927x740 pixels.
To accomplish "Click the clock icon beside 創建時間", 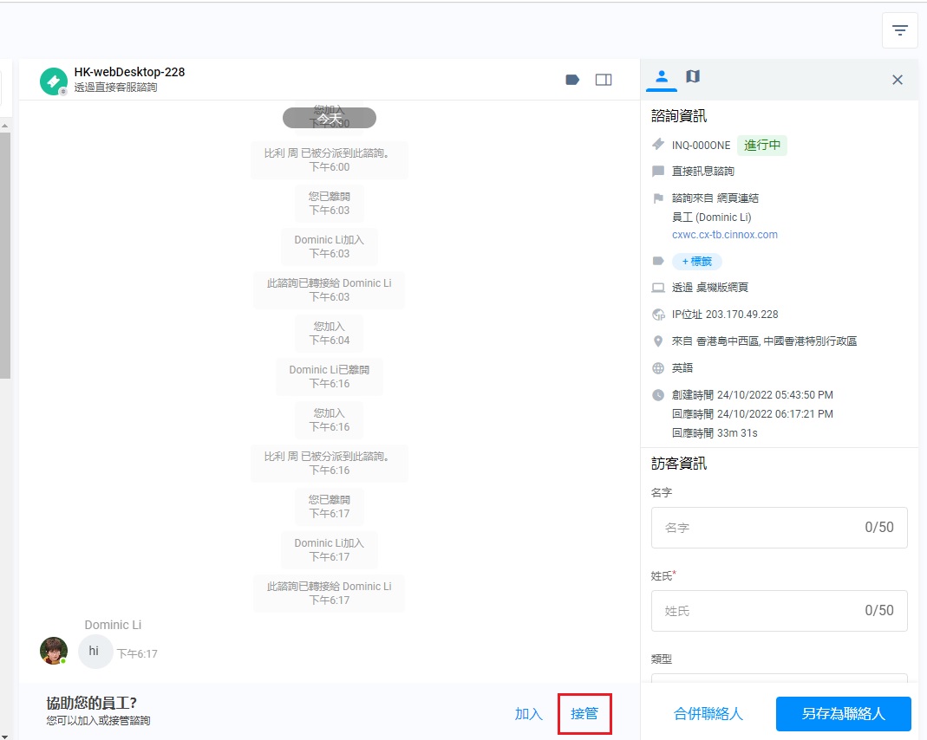I will click(x=658, y=395).
